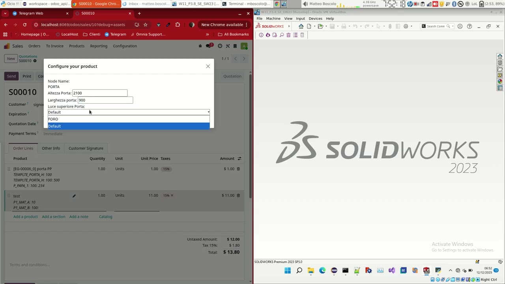Toggle the column options icon beside Amount

(239, 159)
